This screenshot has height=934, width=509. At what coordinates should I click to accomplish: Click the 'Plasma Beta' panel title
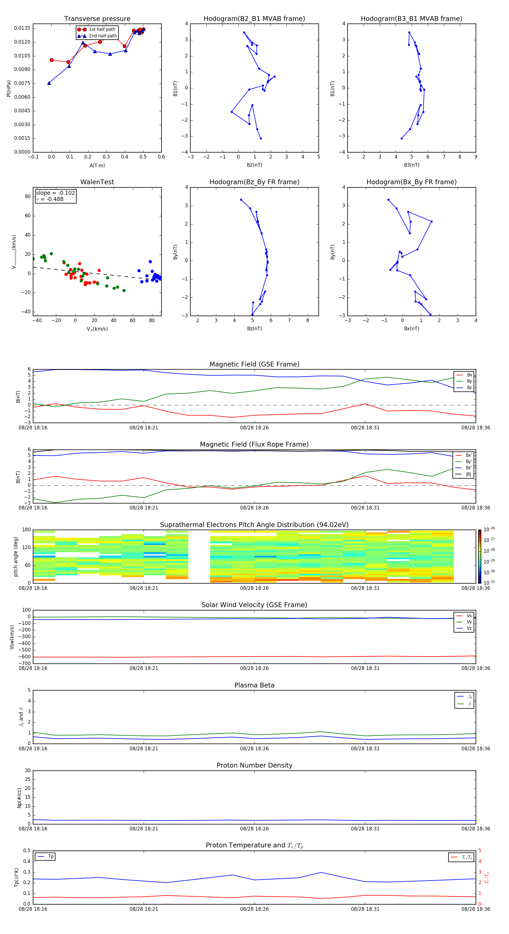(254, 685)
